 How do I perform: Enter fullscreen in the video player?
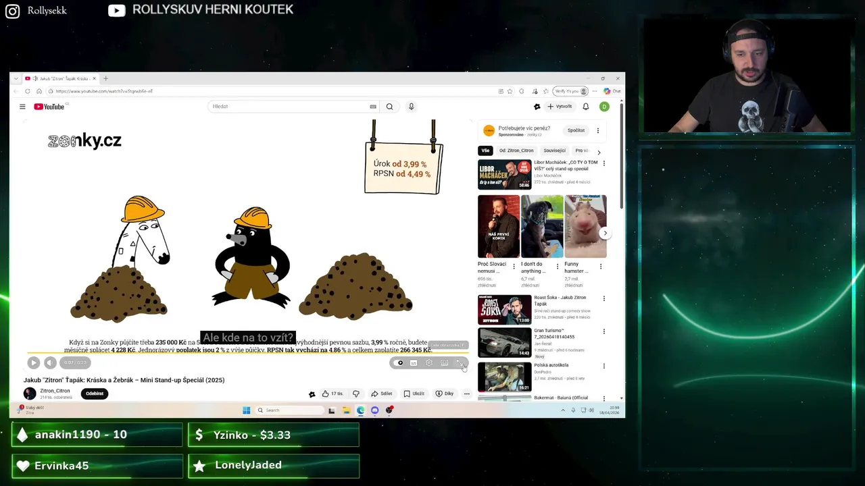[460, 362]
